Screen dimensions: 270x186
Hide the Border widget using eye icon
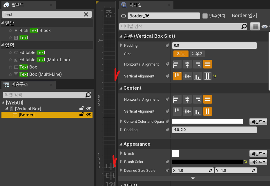89,115
